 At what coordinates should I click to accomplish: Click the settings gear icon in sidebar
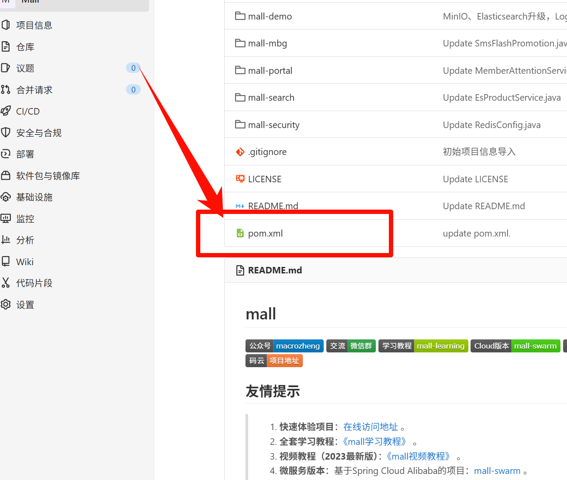point(6,305)
